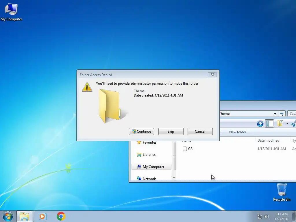Click the GB date 4/12/2011 4:31 AM cell
The height and width of the screenshot is (222, 296).
pyautogui.click(x=271, y=149)
